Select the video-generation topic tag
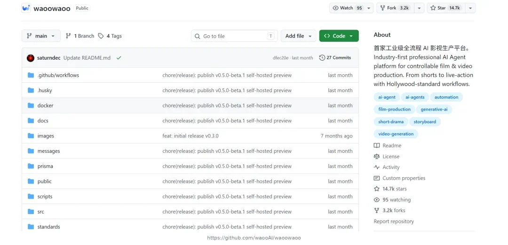Image resolution: width=508 pixels, height=245 pixels. 396,134
